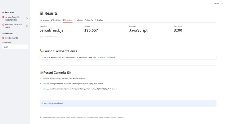Click the output: standalone code tag
Image resolution: width=226 pixels, height=124 pixels.
coord(107,57)
